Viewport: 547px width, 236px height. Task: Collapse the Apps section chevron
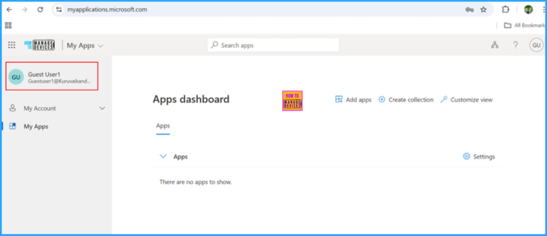(163, 156)
